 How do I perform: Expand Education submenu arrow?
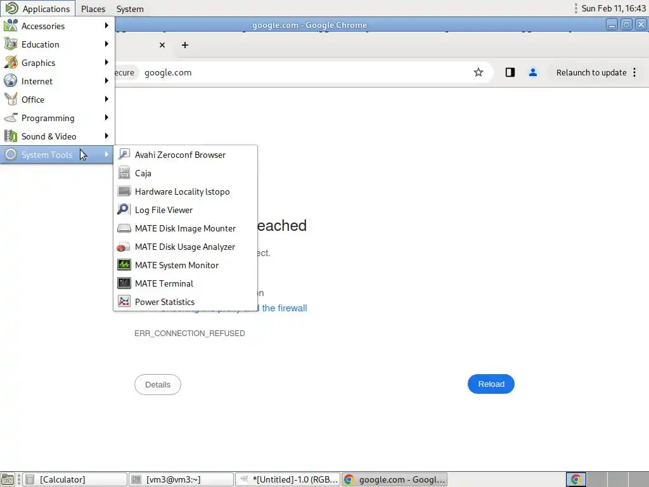pyautogui.click(x=106, y=44)
